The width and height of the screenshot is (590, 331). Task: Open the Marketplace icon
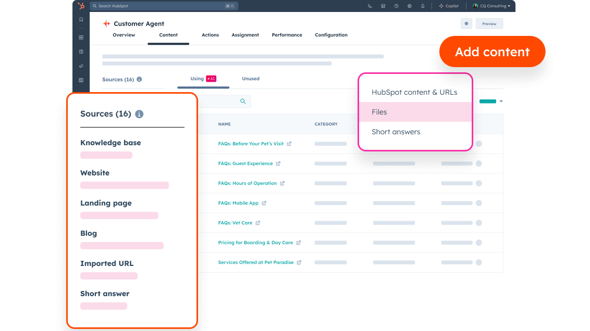click(383, 6)
